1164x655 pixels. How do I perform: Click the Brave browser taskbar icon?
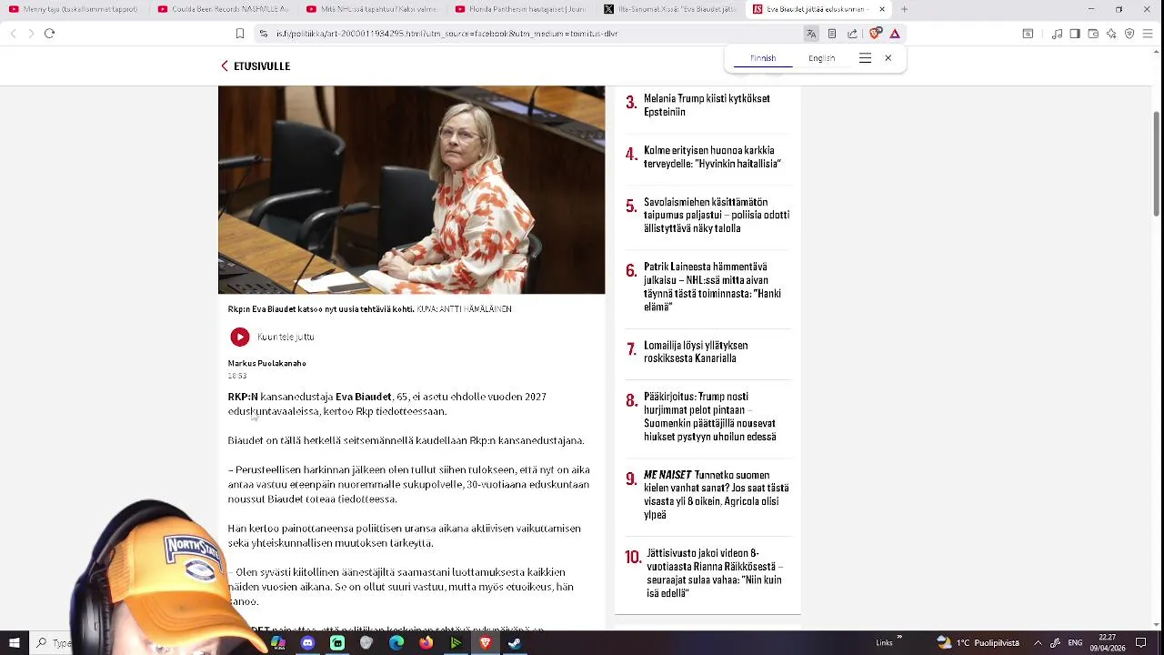[486, 643]
